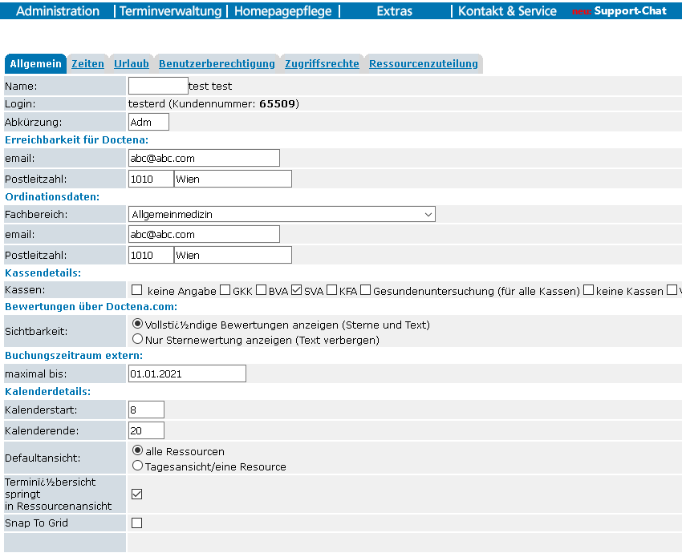Open the Administration menu
The height and width of the screenshot is (557, 682).
pyautogui.click(x=58, y=11)
